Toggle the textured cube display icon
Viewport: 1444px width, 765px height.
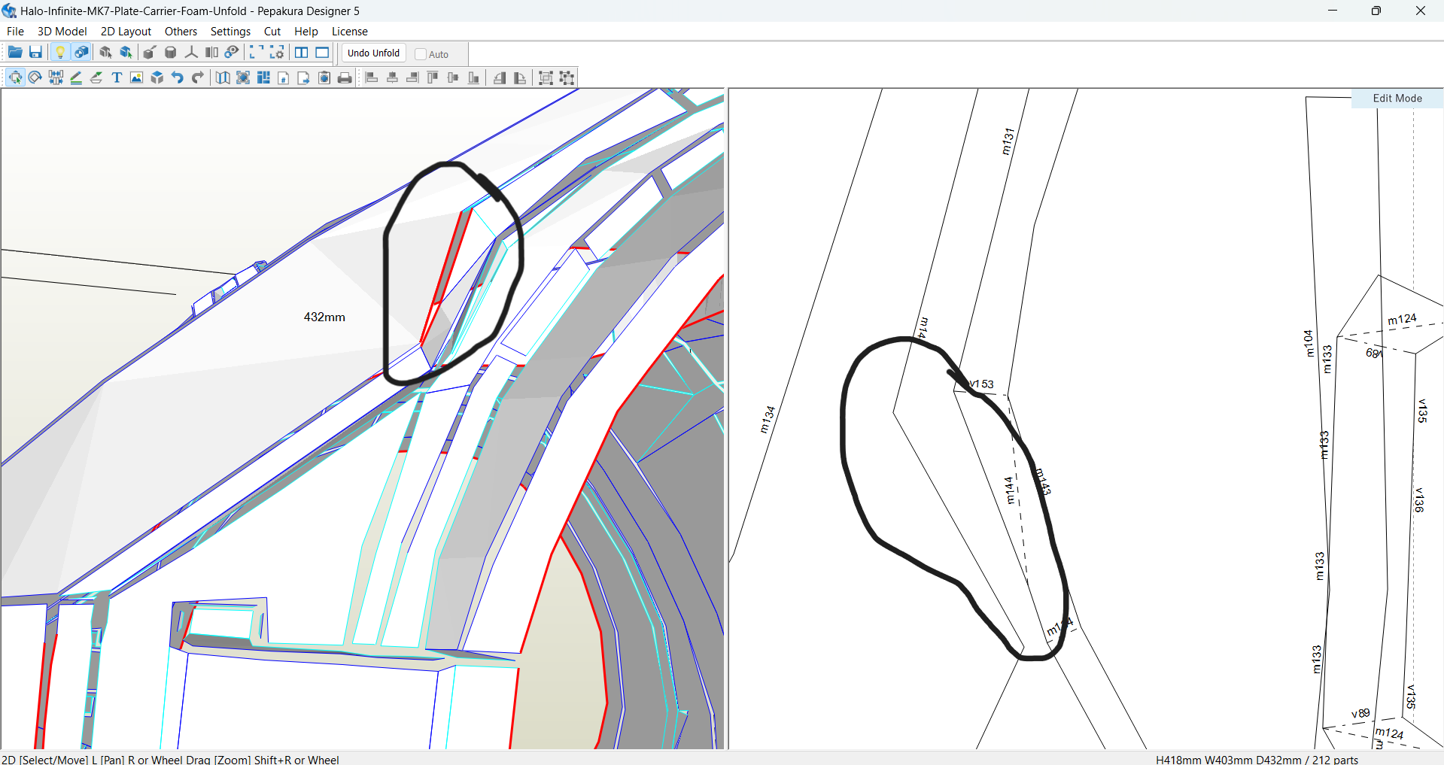tap(81, 53)
